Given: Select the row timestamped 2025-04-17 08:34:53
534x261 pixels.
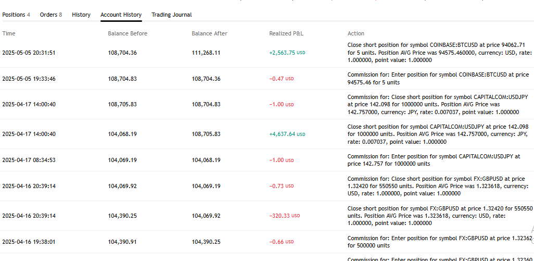Looking at the screenshot, I should [x=29, y=160].
